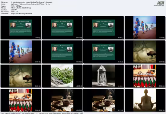Click the 'Comment:' label

(x=5, y=14)
